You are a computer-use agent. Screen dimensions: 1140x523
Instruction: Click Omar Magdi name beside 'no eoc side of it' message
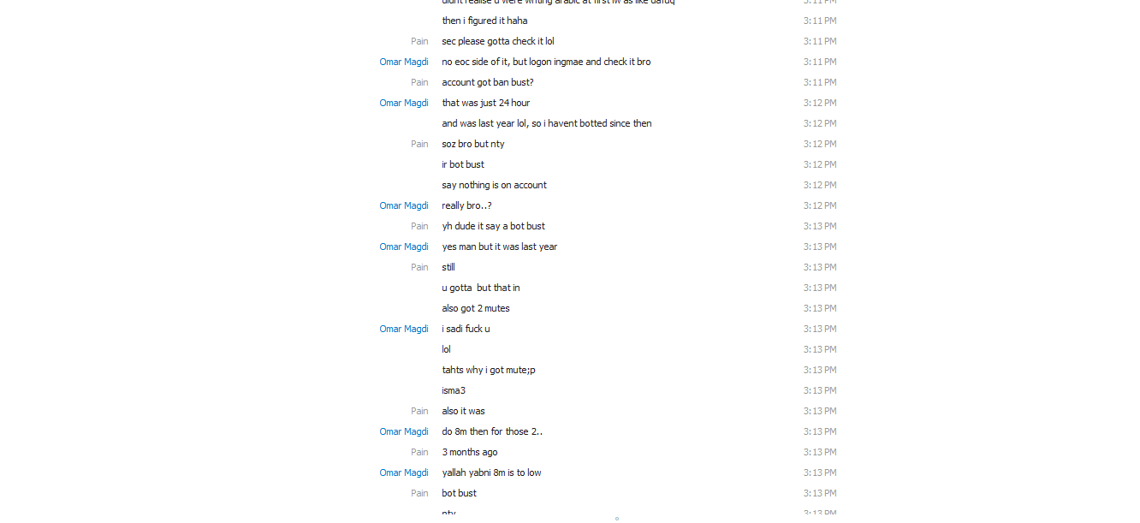pos(403,62)
